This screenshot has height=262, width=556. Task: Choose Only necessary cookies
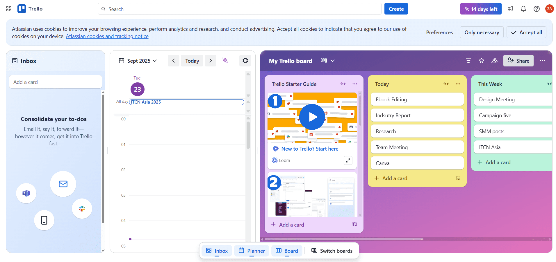click(482, 32)
